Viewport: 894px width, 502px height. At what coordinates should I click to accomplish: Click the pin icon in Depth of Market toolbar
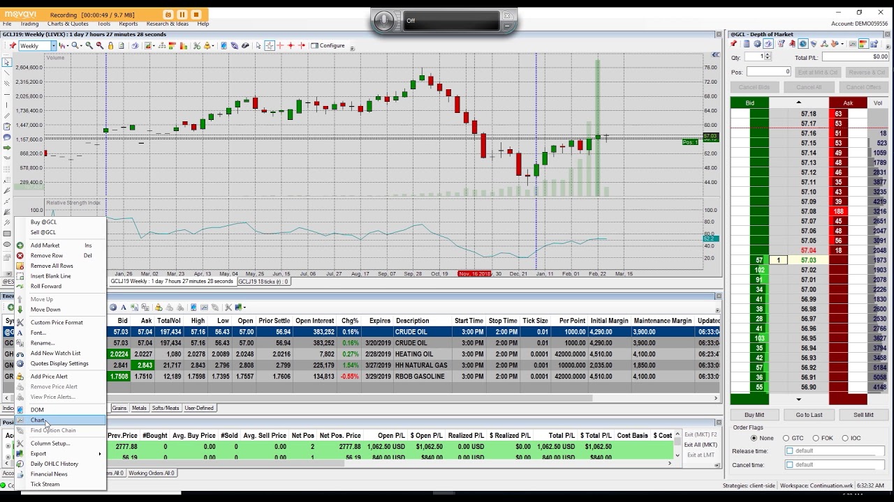(735, 44)
